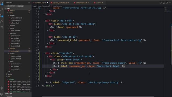Open the Manage gear icon
This screenshot has height=97, width=172.
(1, 94)
